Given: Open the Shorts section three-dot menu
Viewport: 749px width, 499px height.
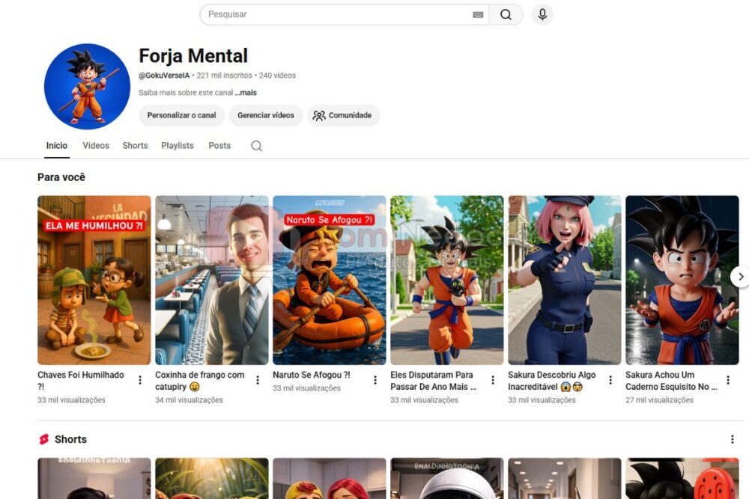Looking at the screenshot, I should tap(732, 439).
